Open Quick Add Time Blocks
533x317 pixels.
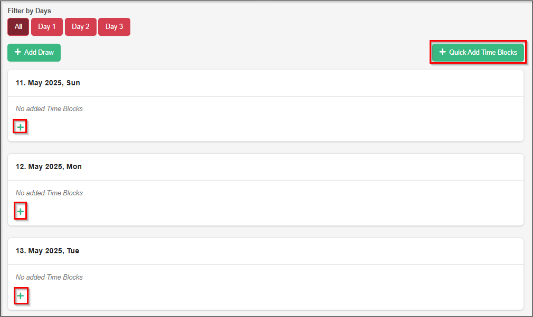tap(478, 52)
